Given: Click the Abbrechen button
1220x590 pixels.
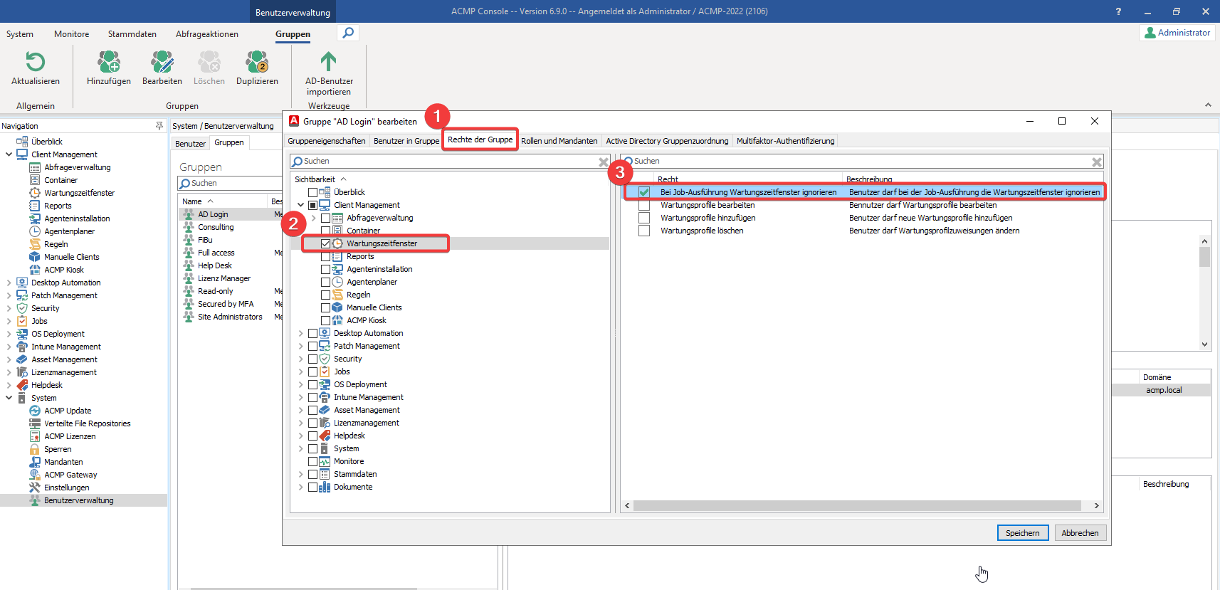Looking at the screenshot, I should coord(1080,533).
